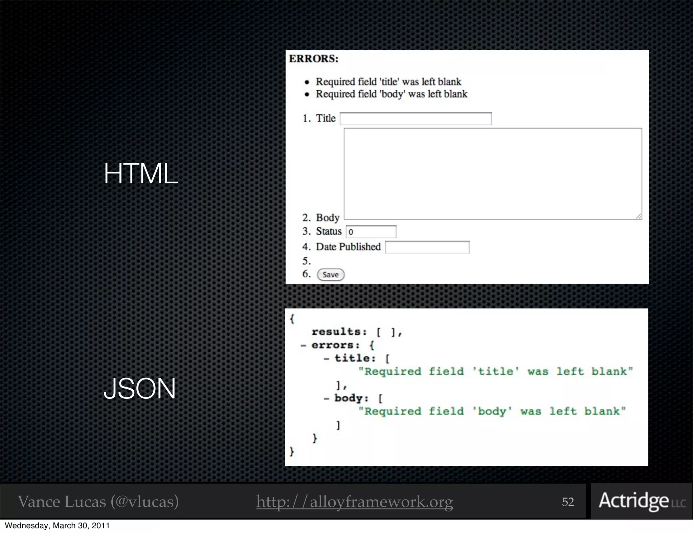Viewport: 693px width, 533px height.
Task: Click the JSON heading label
Action: pyautogui.click(x=139, y=389)
